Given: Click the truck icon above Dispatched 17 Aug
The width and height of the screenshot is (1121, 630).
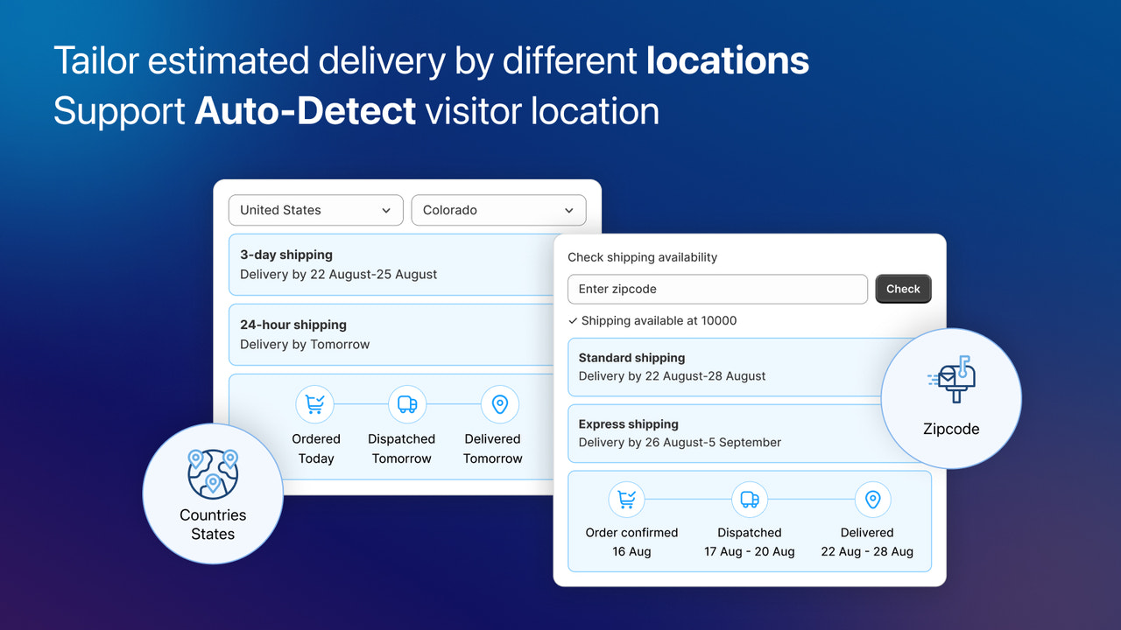Looking at the screenshot, I should (x=750, y=499).
